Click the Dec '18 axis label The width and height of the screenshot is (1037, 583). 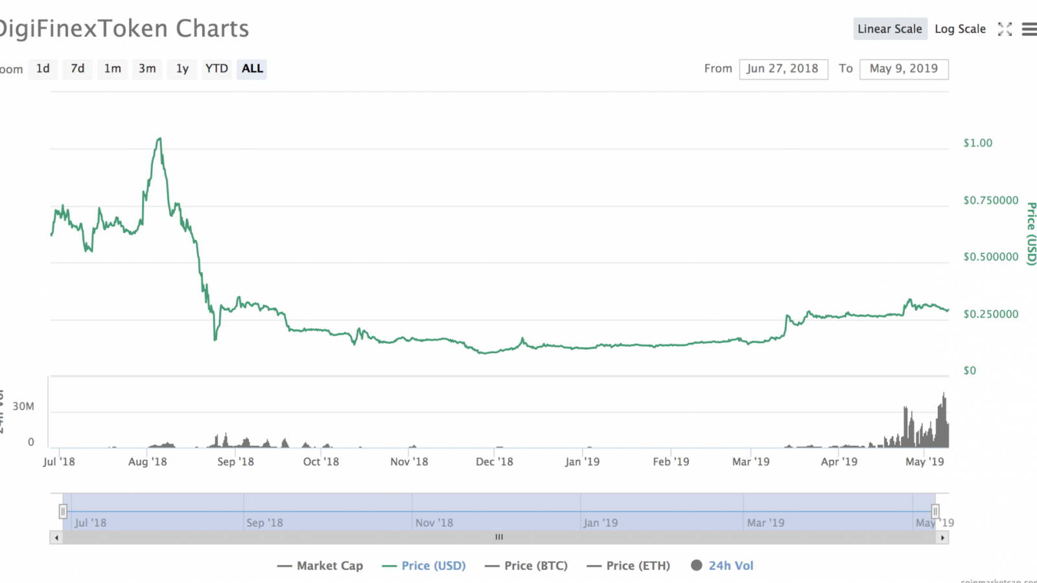(x=495, y=462)
